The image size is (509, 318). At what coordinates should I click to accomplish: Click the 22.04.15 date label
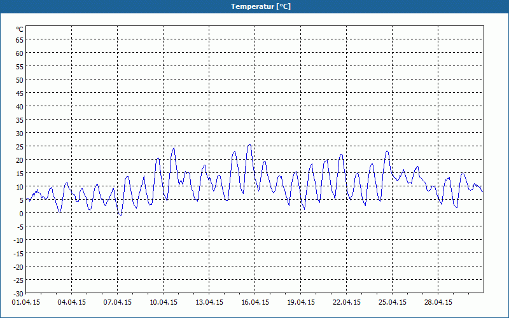click(x=346, y=303)
